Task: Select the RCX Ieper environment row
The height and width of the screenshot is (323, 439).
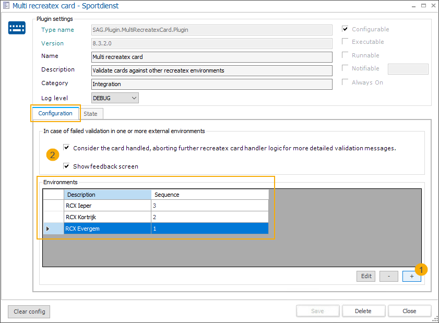Action: tap(107, 206)
